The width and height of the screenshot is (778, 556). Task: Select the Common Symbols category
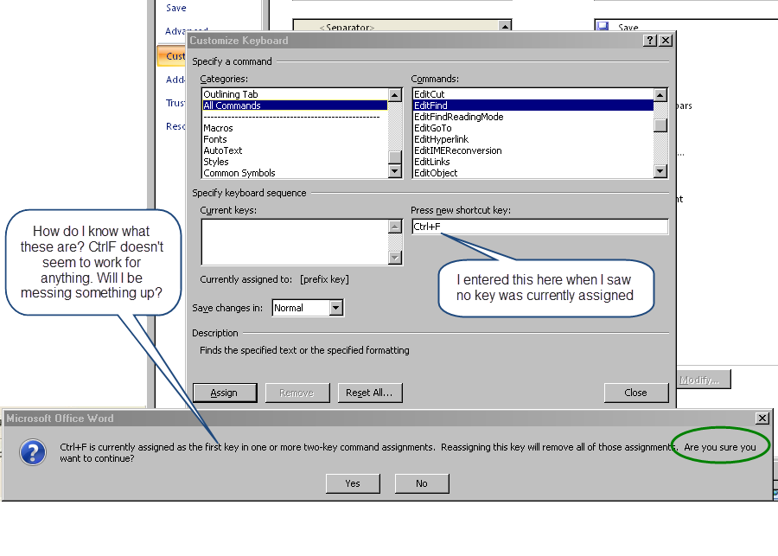coord(239,173)
